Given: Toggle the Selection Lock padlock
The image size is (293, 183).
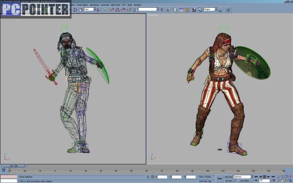Looking at the screenshot, I should click(148, 177).
